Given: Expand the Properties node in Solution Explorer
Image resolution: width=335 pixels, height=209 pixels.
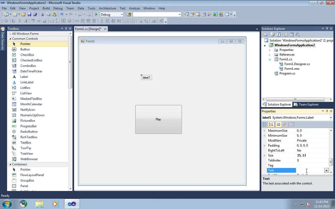Looking at the screenshot, I should (x=270, y=50).
